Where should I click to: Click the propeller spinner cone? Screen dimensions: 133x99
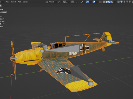[x=13, y=59]
